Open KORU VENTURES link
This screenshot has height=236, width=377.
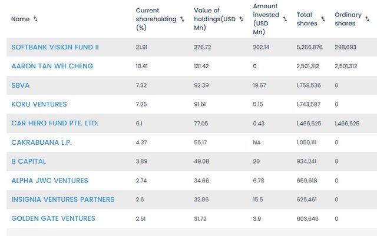[x=39, y=104]
